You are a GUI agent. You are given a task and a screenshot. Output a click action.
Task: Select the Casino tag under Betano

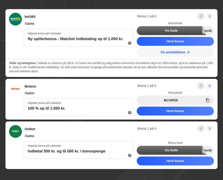tap(30, 93)
